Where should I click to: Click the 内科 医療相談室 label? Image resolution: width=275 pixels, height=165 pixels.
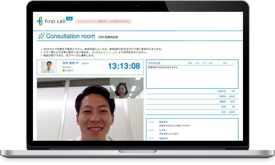click(108, 37)
